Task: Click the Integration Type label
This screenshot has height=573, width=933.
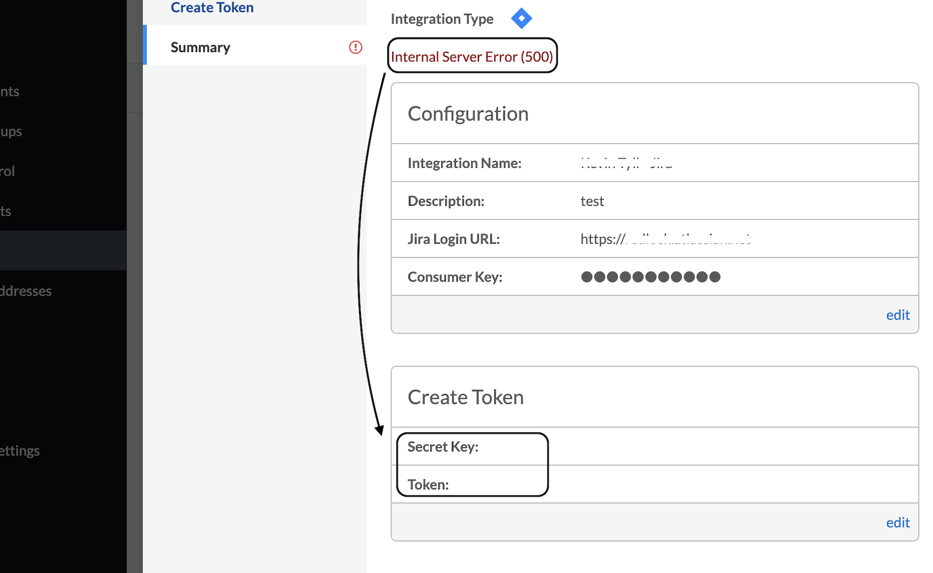Action: [442, 19]
